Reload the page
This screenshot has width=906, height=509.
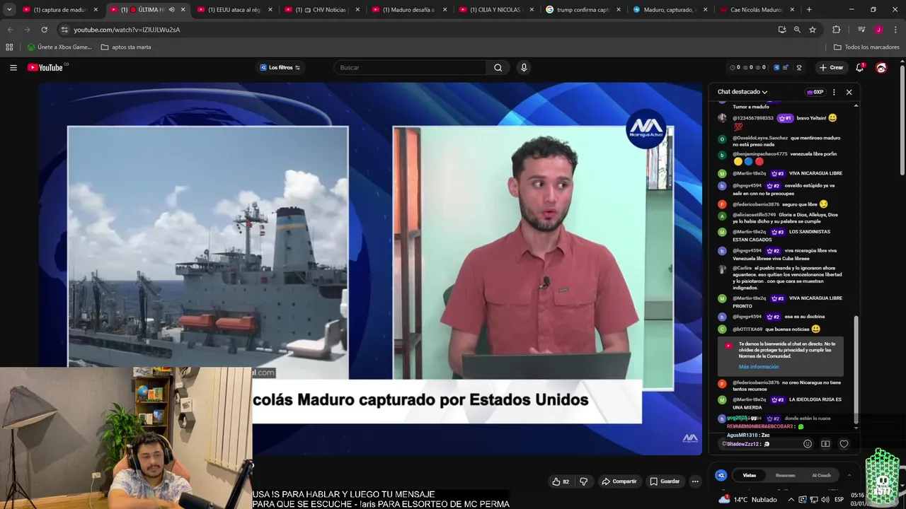point(44,30)
